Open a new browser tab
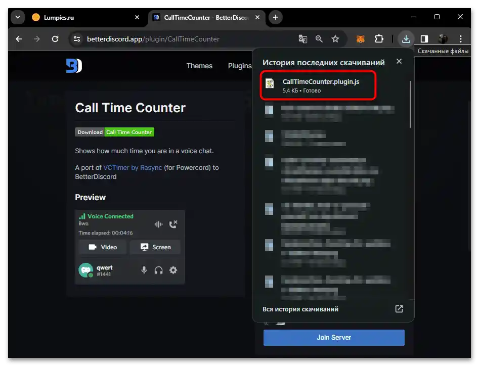The height and width of the screenshot is (366, 479). pos(276,17)
